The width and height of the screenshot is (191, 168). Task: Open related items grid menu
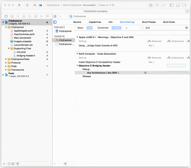point(55,16)
